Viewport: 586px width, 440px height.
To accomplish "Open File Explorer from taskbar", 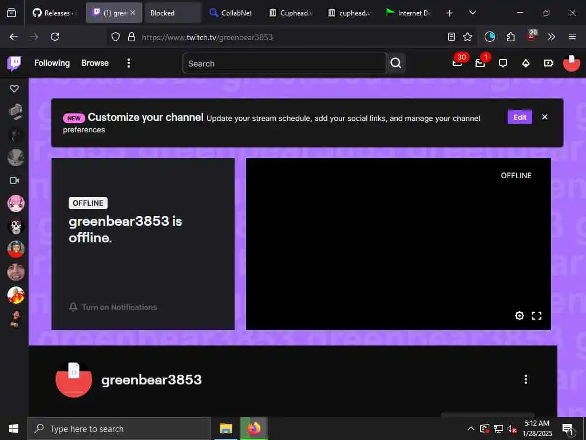I will click(225, 429).
